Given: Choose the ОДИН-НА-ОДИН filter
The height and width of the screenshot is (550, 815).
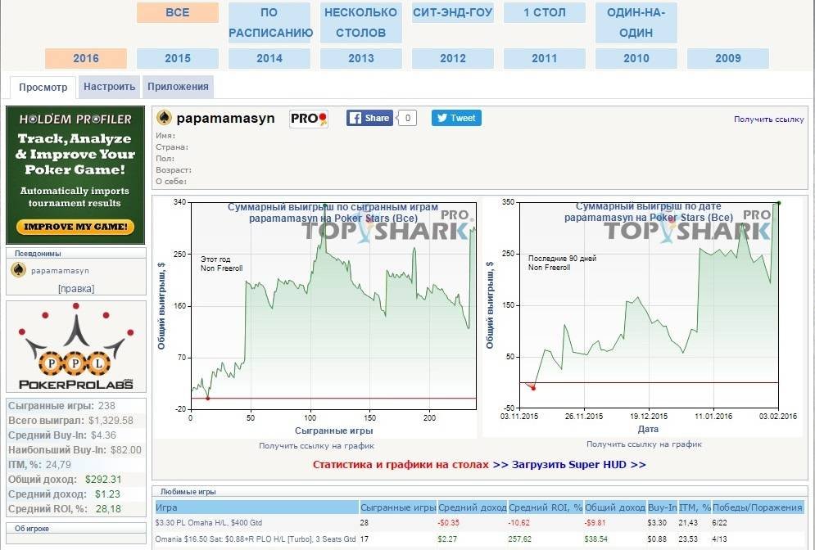Looking at the screenshot, I should pyautogui.click(x=636, y=23).
